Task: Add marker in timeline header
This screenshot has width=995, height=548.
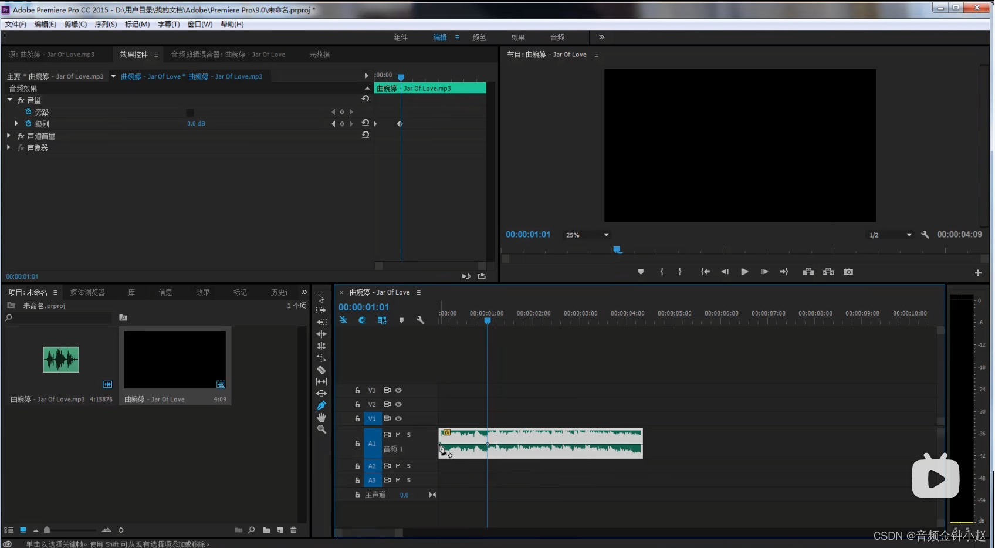Action: tap(401, 320)
